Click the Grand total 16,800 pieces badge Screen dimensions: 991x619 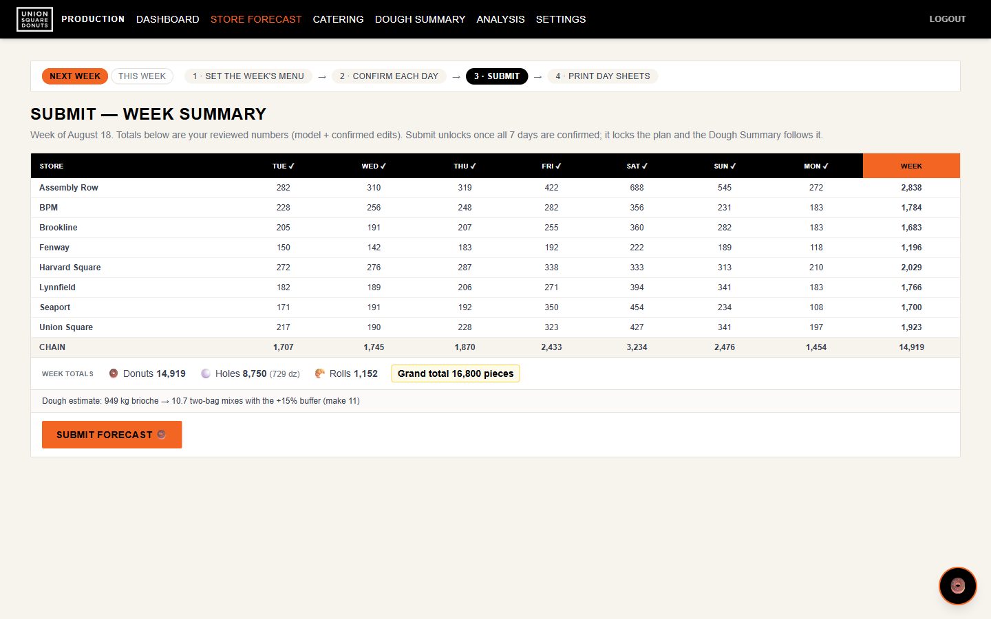pyautogui.click(x=456, y=373)
